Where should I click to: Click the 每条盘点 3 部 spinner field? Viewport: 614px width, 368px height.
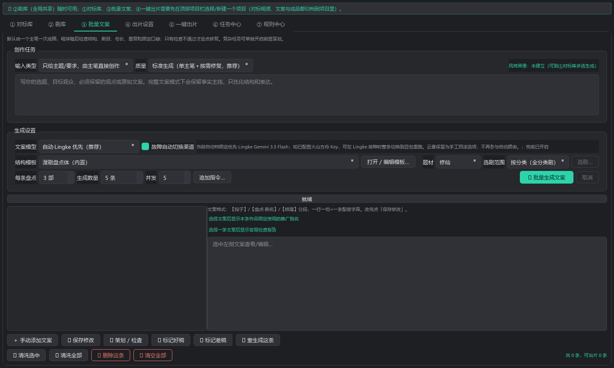[x=56, y=177]
